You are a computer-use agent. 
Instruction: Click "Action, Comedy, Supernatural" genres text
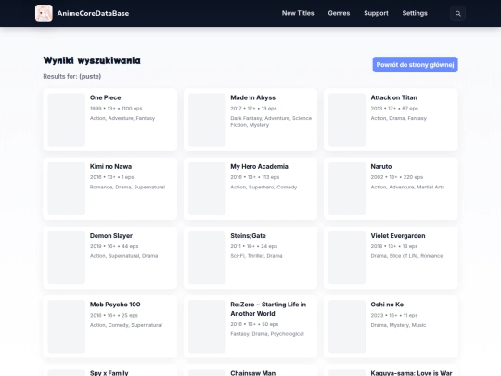126,325
